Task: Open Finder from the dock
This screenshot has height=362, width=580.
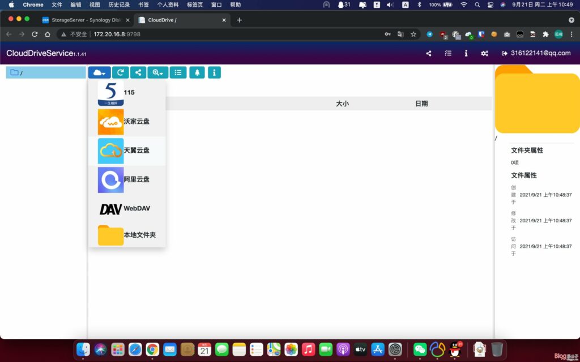Action: coord(83,350)
